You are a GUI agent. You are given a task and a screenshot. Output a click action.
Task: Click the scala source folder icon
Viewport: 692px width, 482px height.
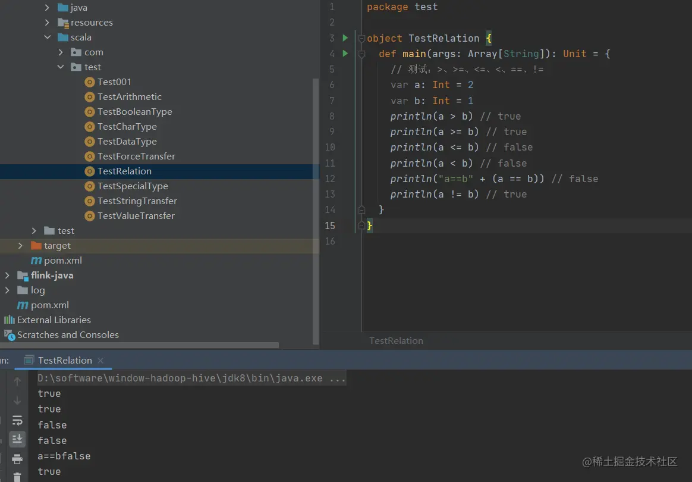click(x=63, y=37)
